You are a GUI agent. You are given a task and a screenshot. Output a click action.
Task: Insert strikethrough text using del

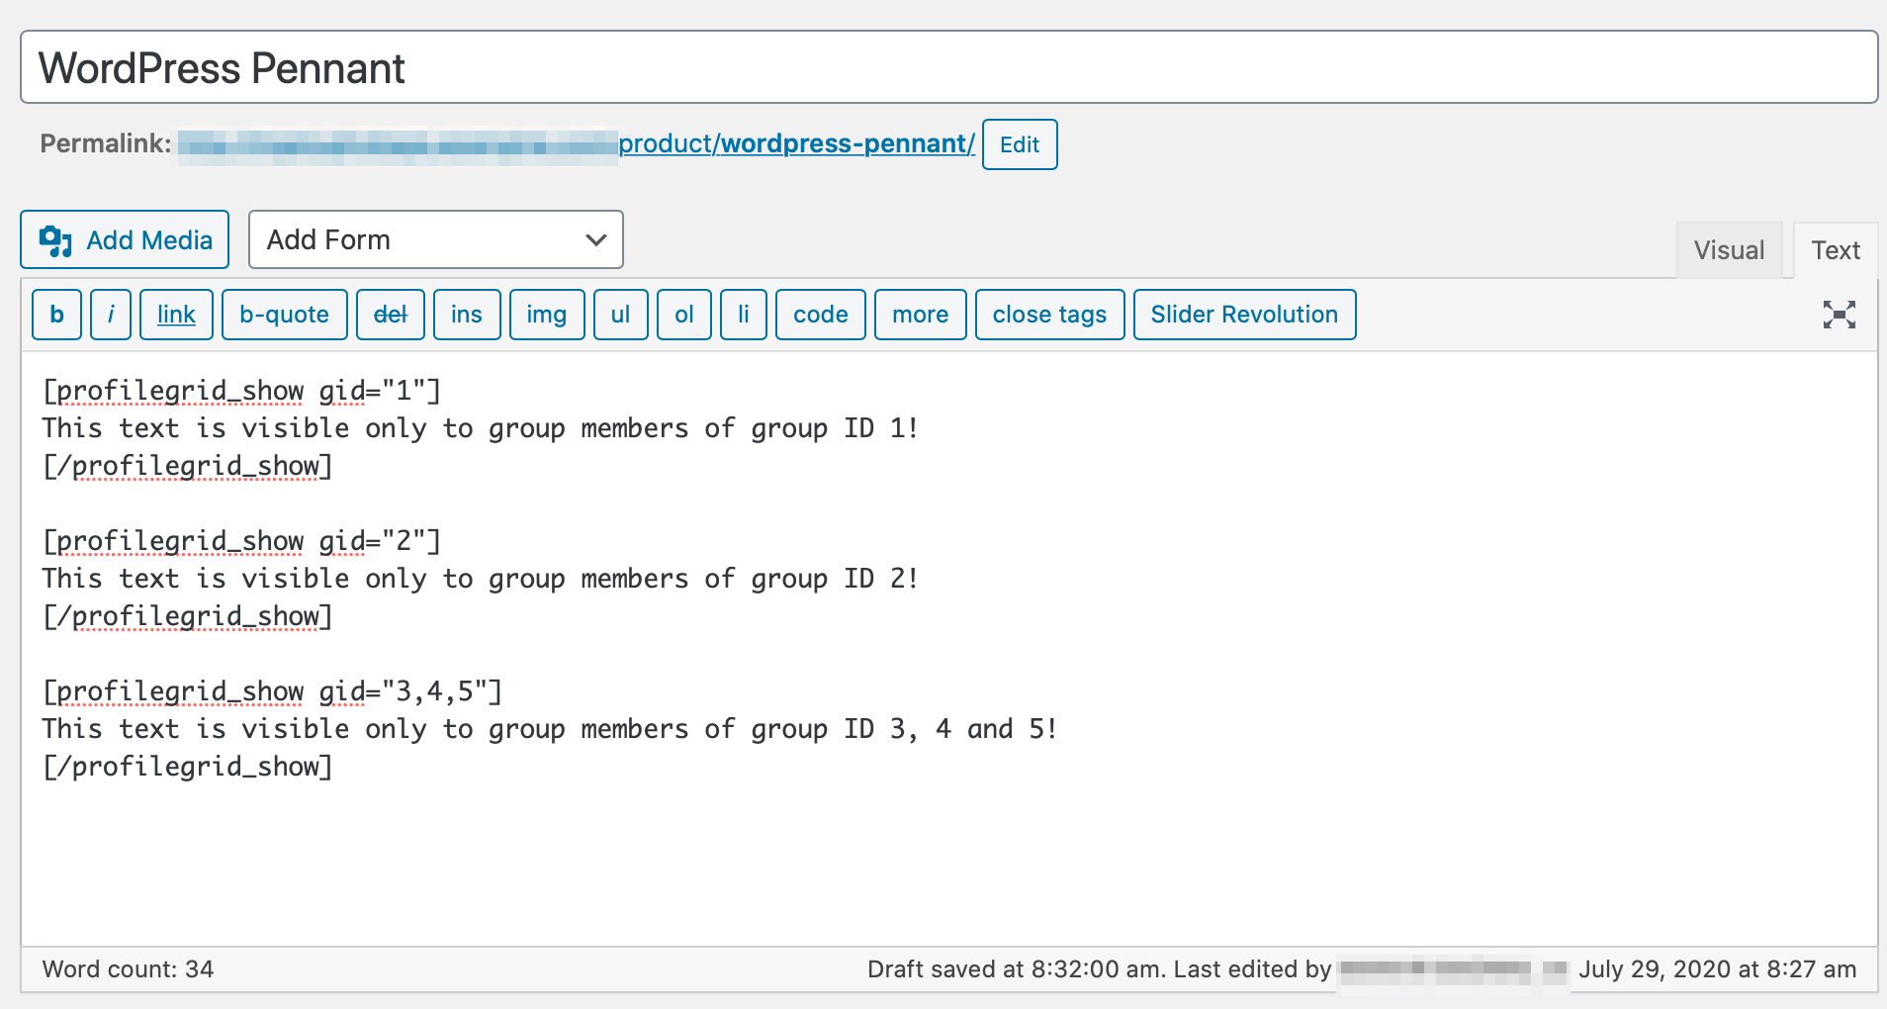390,315
